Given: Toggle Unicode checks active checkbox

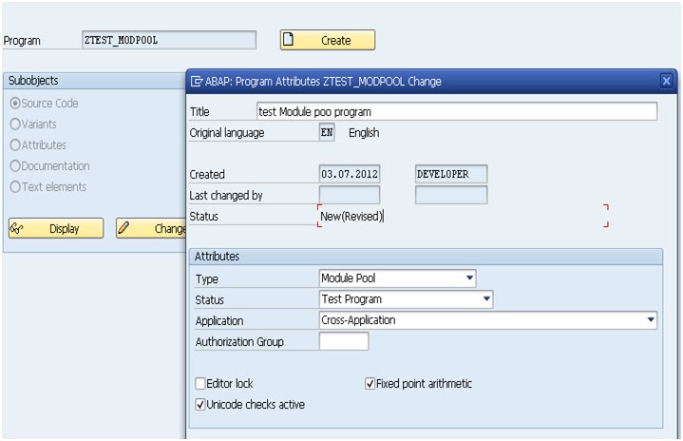Looking at the screenshot, I should coord(200,404).
